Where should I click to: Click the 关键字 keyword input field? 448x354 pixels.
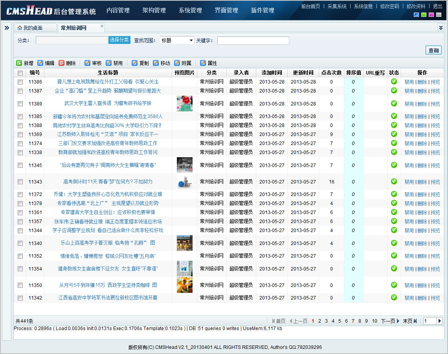coord(253,40)
